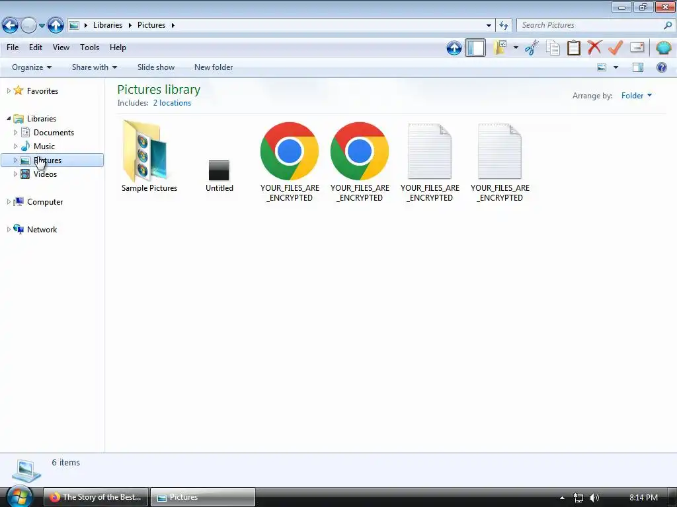Click the Windows Start orb

(19, 496)
